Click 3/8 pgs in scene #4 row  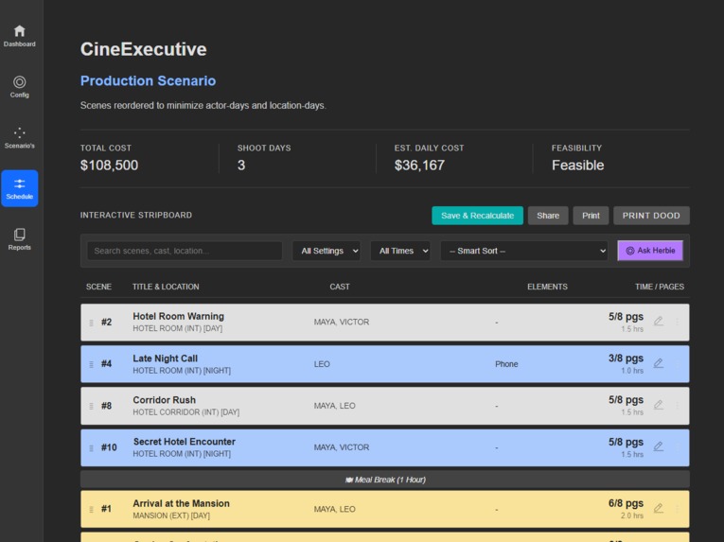point(626,358)
